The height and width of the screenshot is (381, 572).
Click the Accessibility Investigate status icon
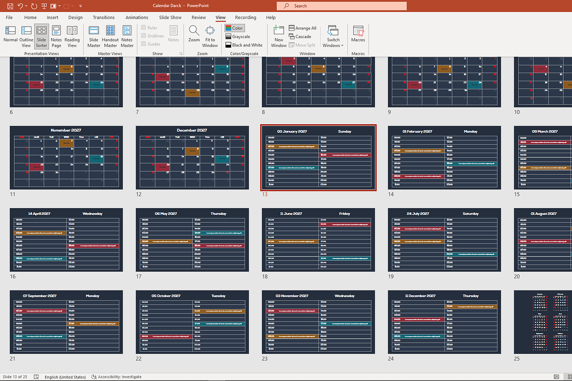click(94, 377)
